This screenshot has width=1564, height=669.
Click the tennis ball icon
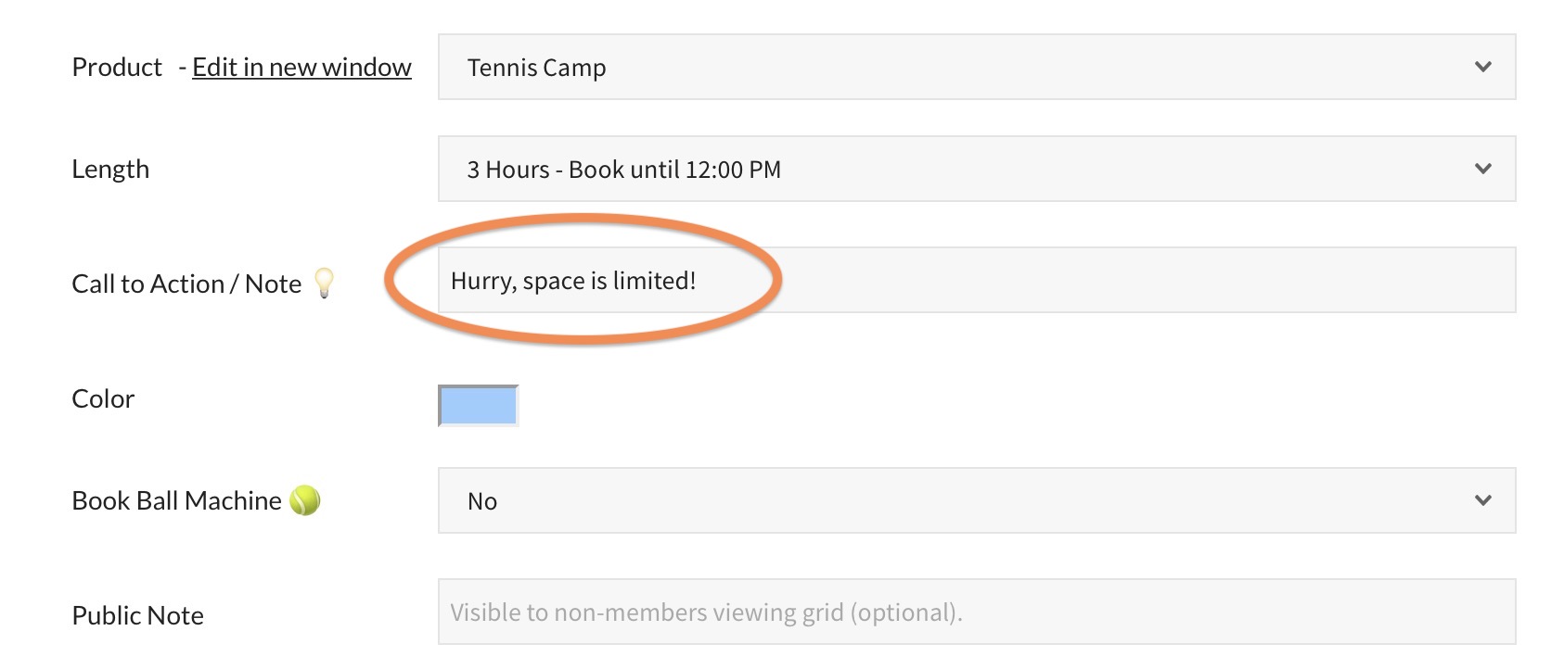(305, 500)
